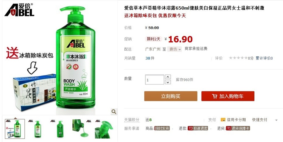The height and width of the screenshot is (142, 283).
Task: Select the first thumbnail with gift box
Action: point(15,129)
